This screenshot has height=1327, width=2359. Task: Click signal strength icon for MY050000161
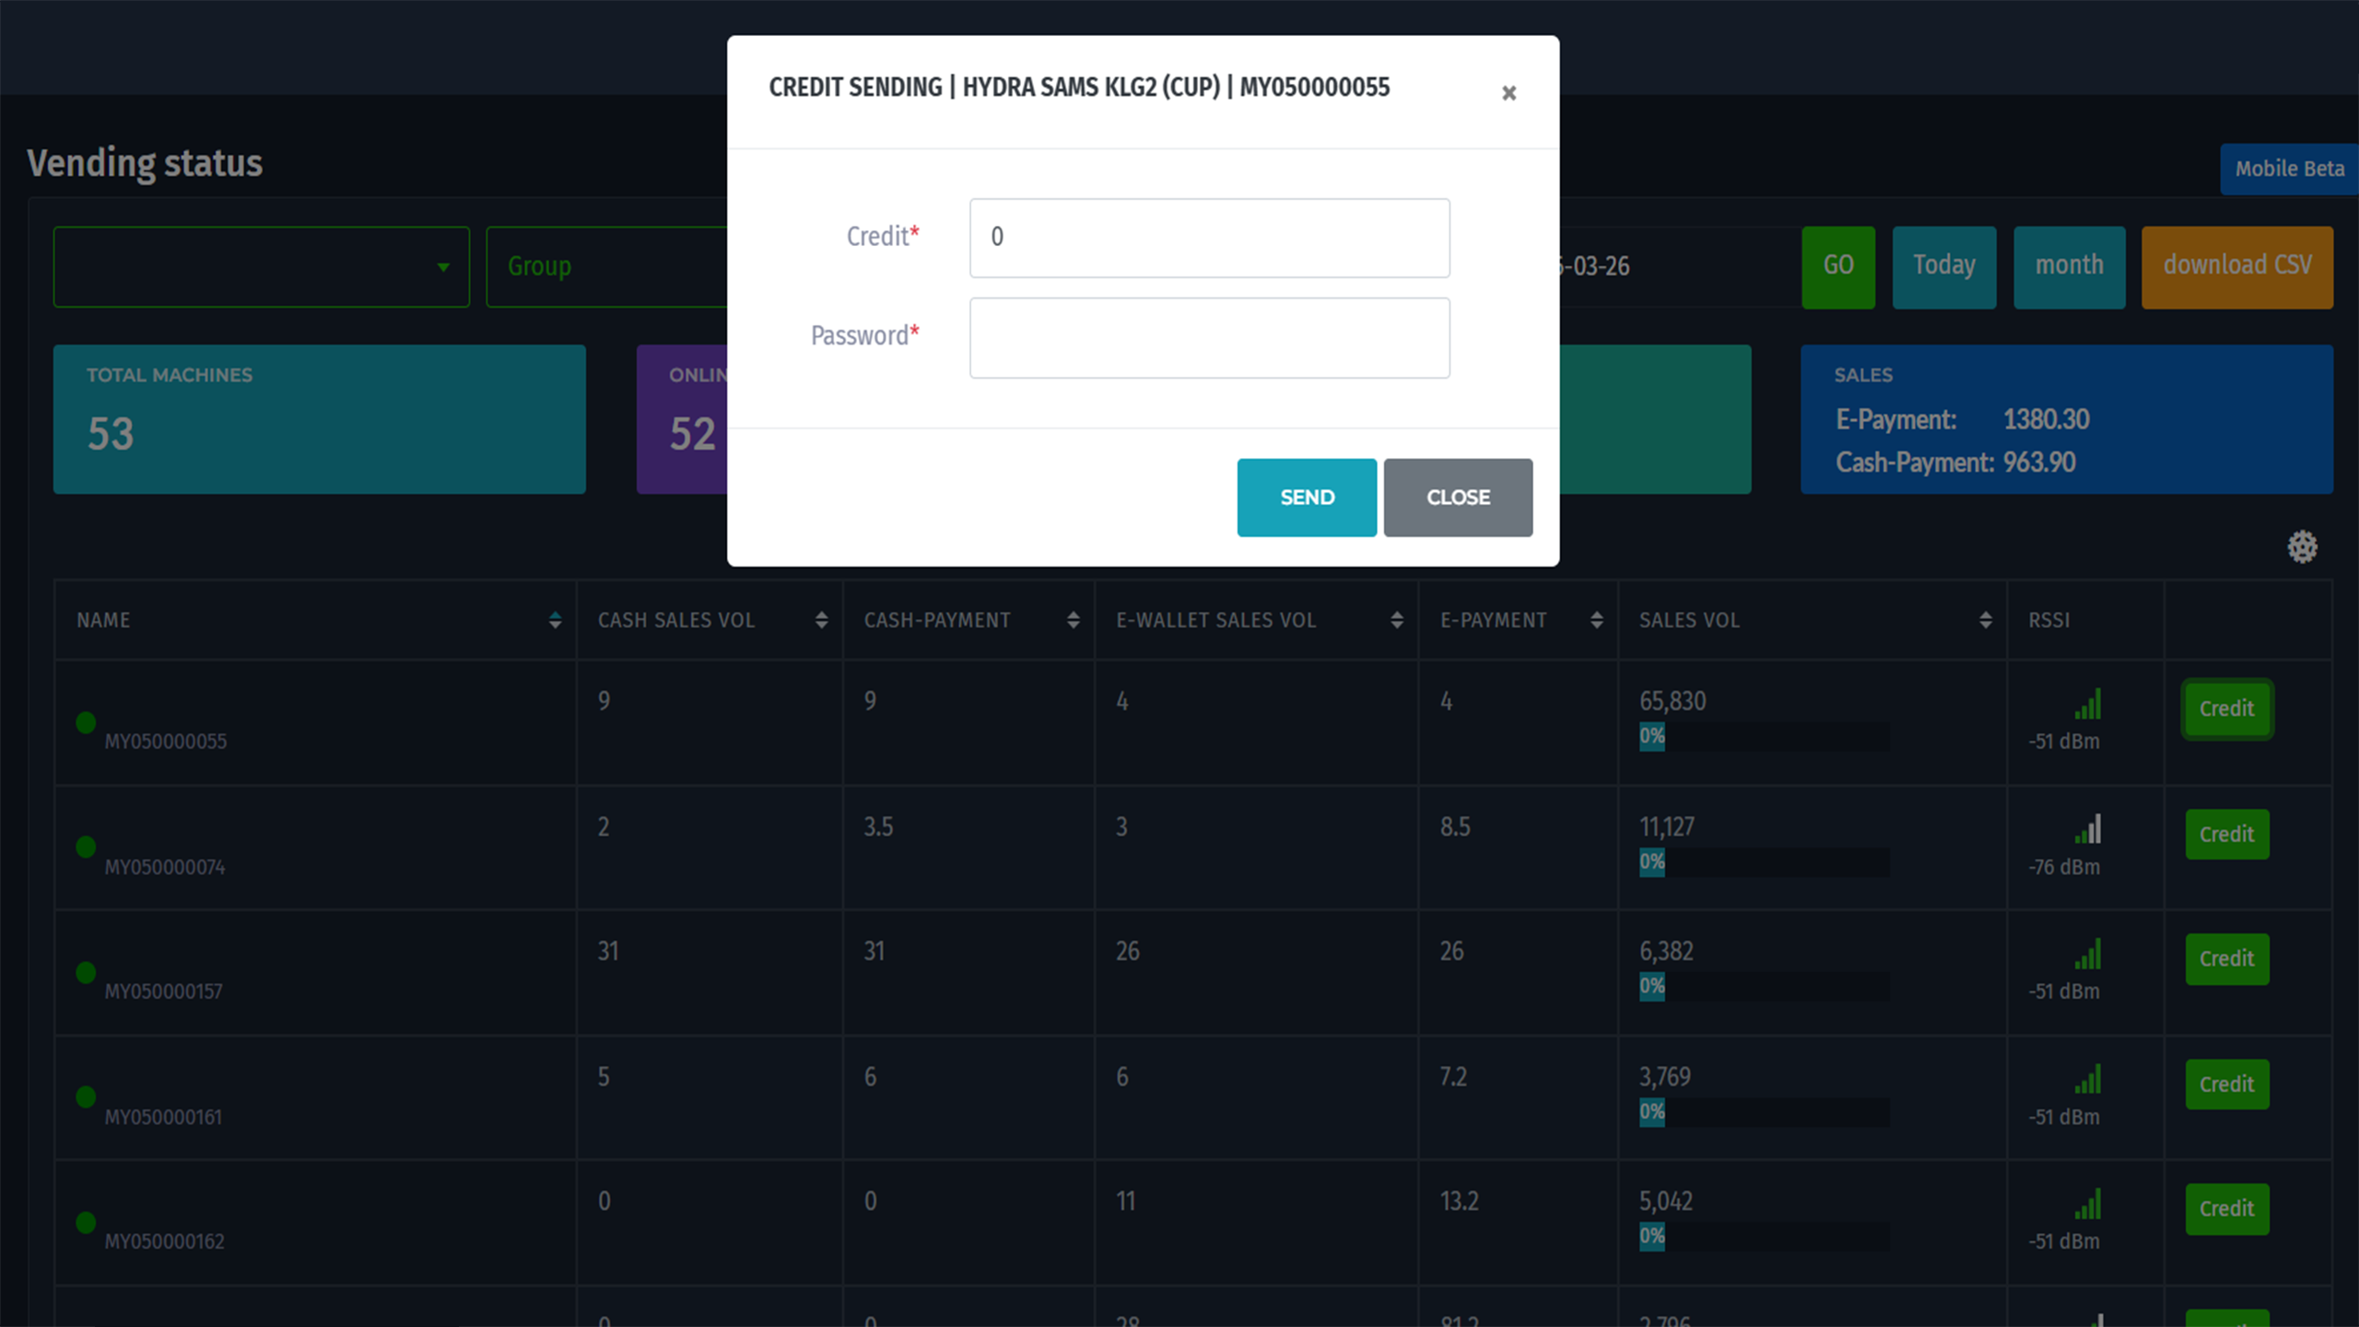tap(2088, 1078)
